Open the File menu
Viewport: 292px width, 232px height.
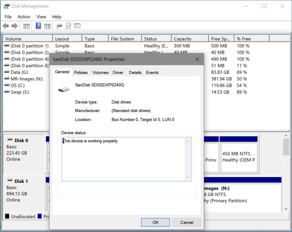[8, 17]
